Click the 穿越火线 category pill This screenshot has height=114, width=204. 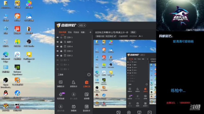click(x=106, y=36)
